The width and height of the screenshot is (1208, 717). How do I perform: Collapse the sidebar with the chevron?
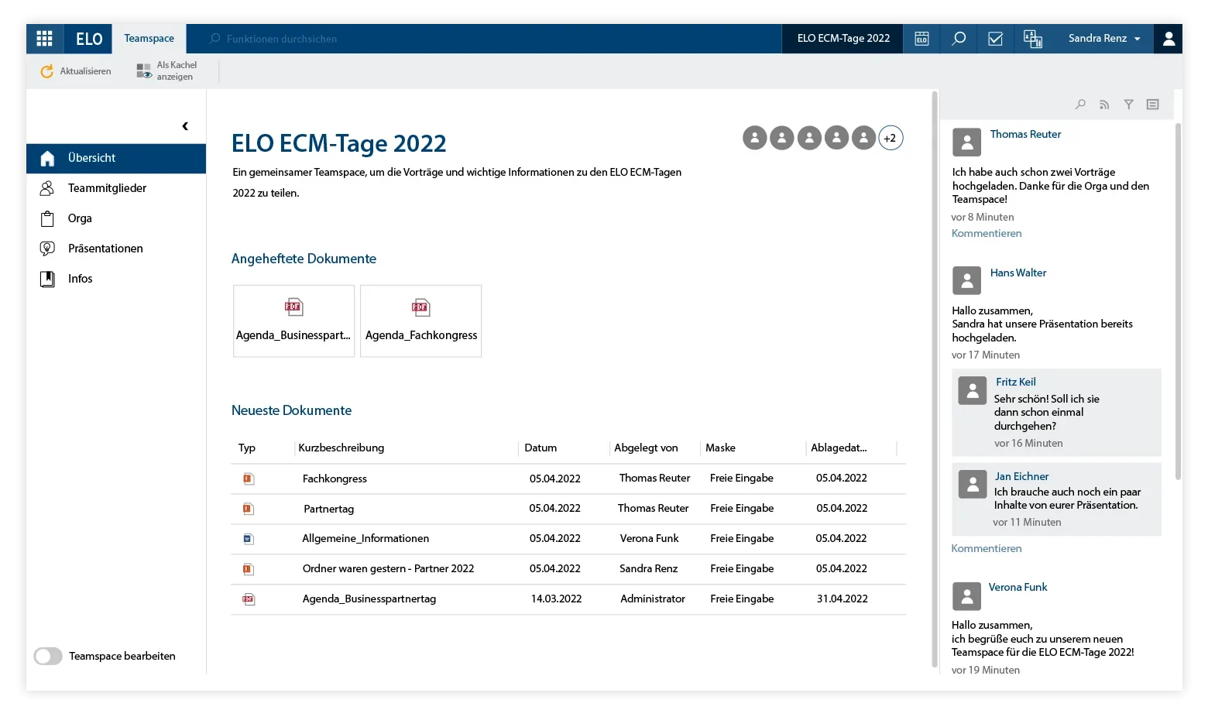coord(185,126)
